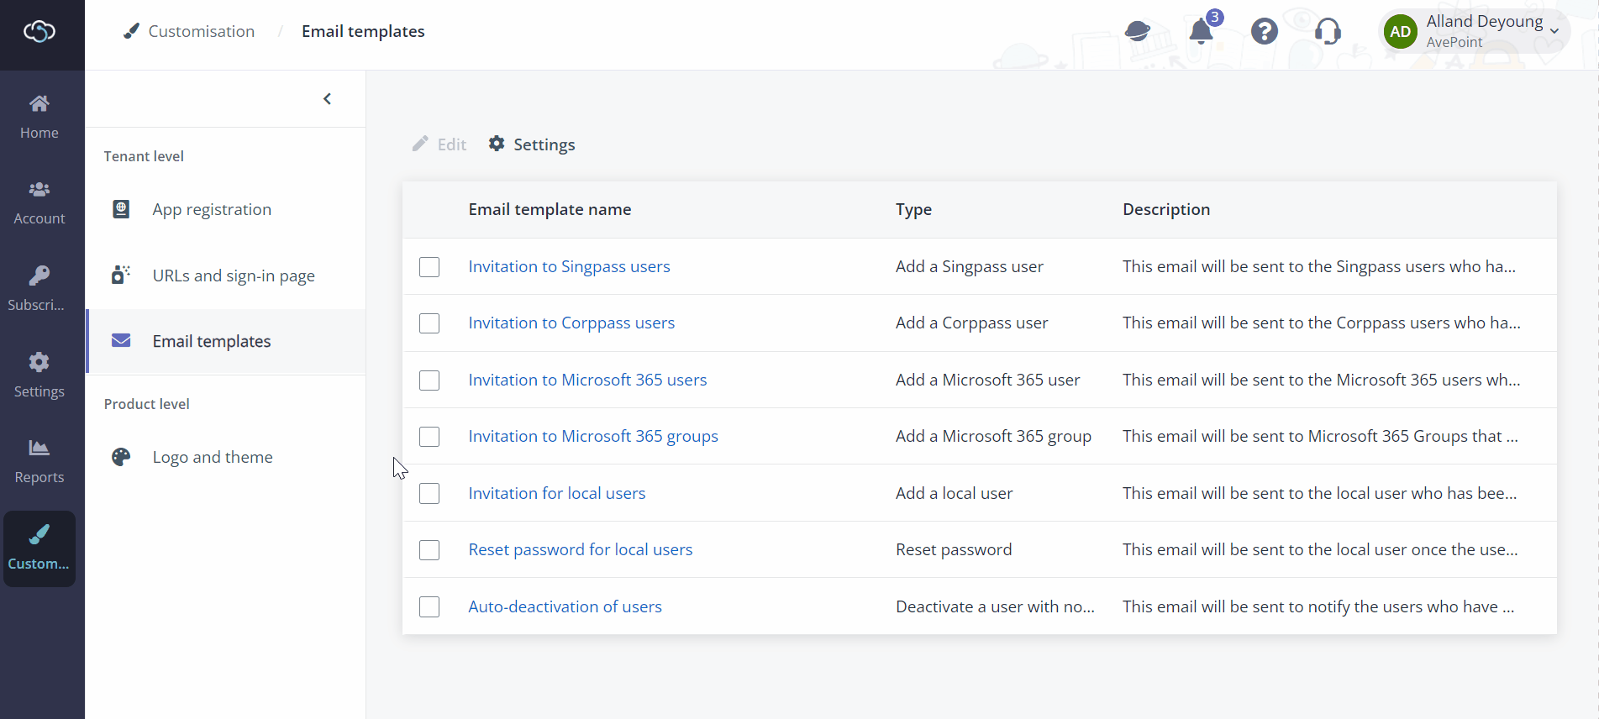Open Reset password for local users template

[581, 549]
